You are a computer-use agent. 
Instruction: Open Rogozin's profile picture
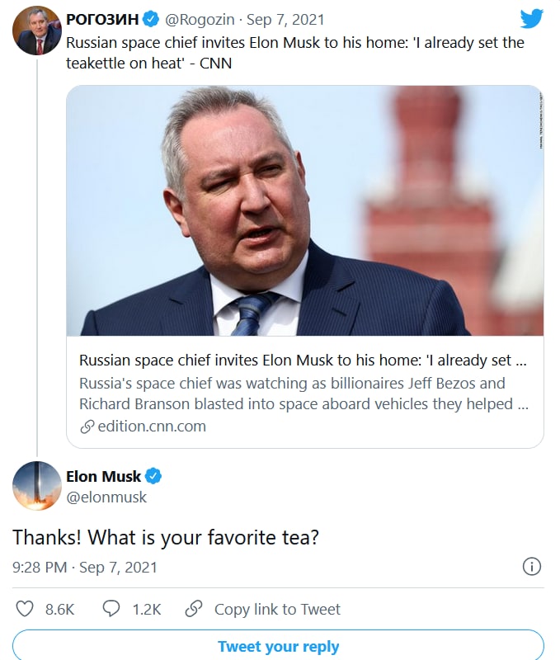[x=37, y=31]
